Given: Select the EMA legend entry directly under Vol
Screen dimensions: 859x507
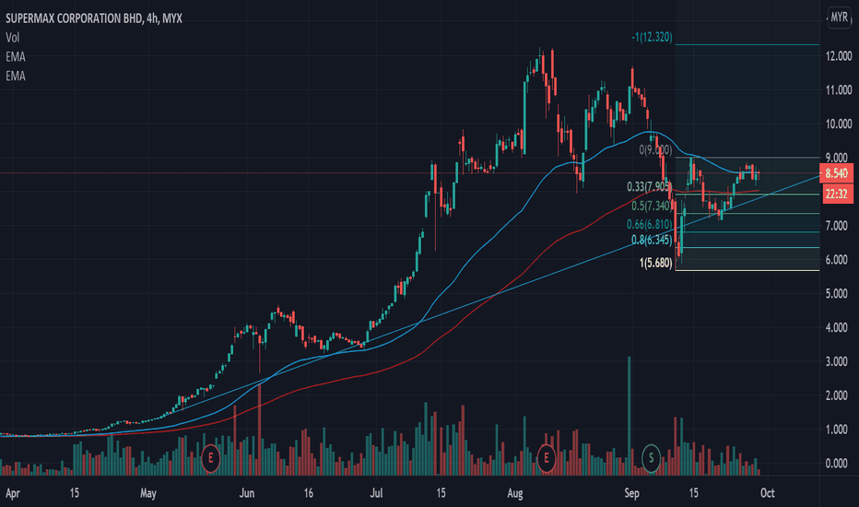Looking at the screenshot, I should tap(16, 57).
